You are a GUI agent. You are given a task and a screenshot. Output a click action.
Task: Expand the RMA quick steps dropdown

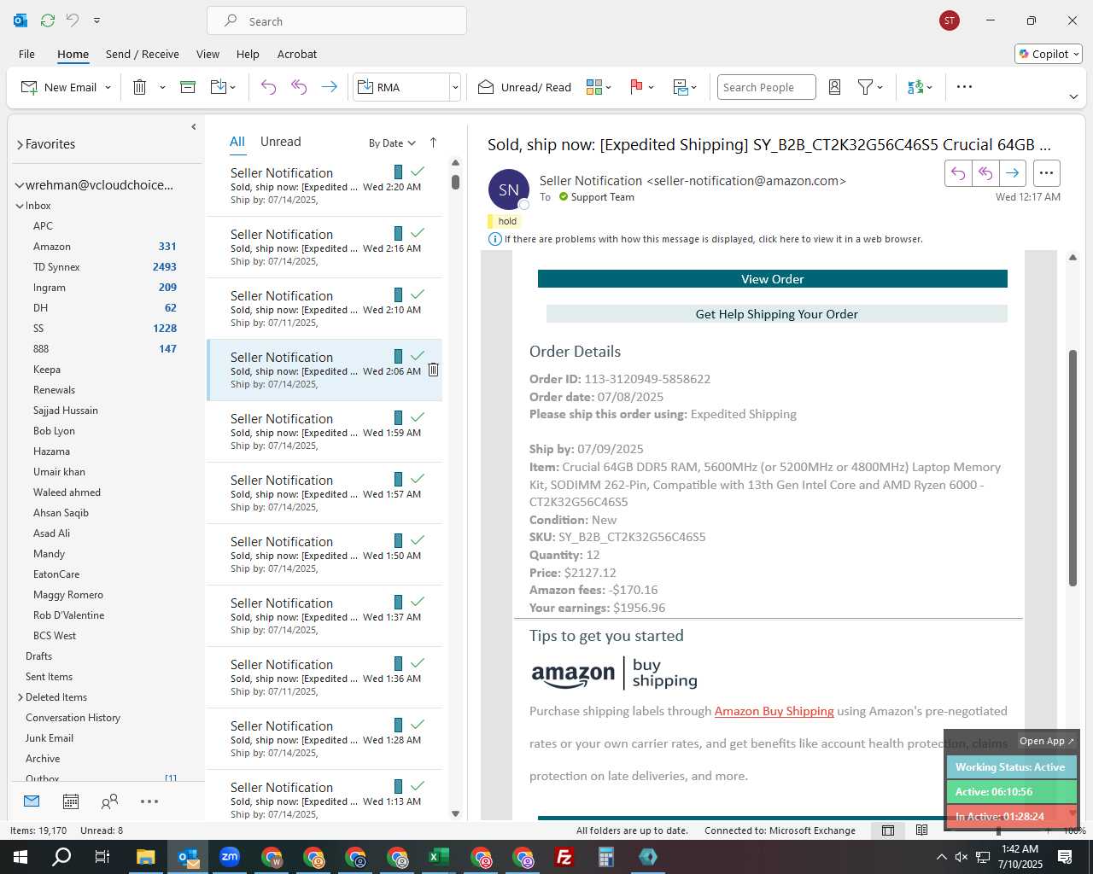coord(455,87)
